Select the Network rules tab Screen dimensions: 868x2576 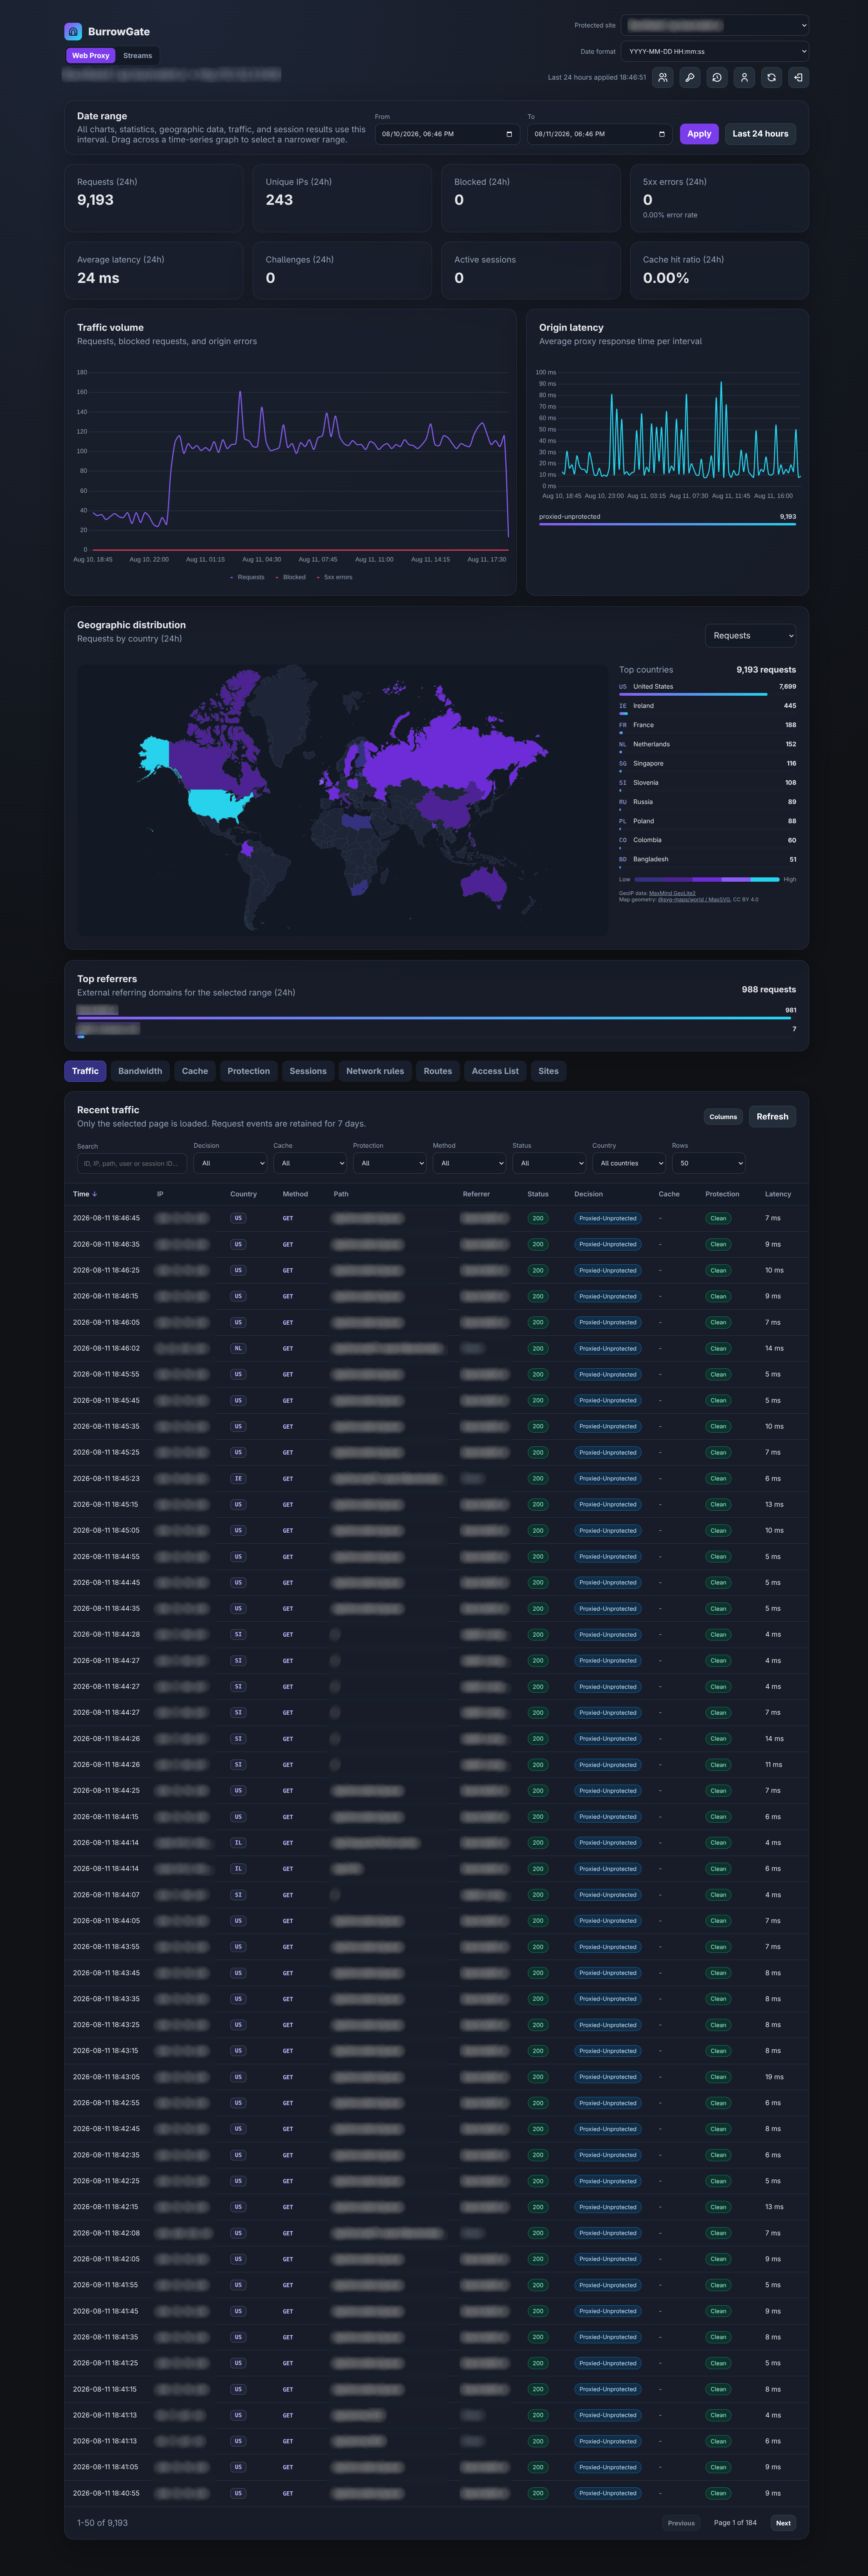[x=375, y=1071]
